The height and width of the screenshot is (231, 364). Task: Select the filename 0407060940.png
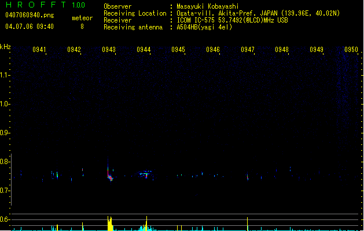tap(30, 15)
